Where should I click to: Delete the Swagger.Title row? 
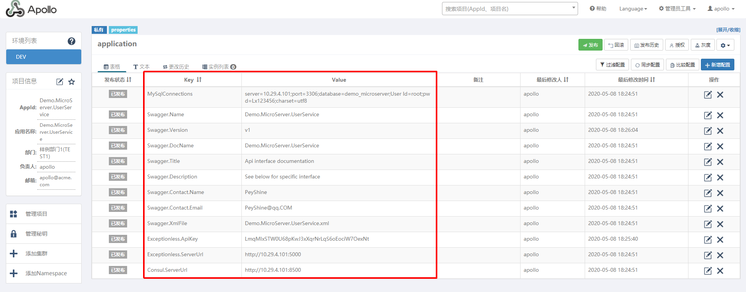coord(720,162)
